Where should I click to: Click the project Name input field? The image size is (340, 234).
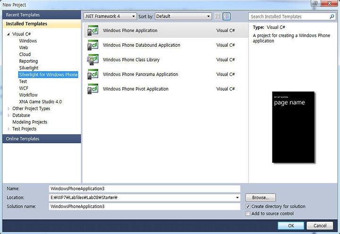point(144,189)
